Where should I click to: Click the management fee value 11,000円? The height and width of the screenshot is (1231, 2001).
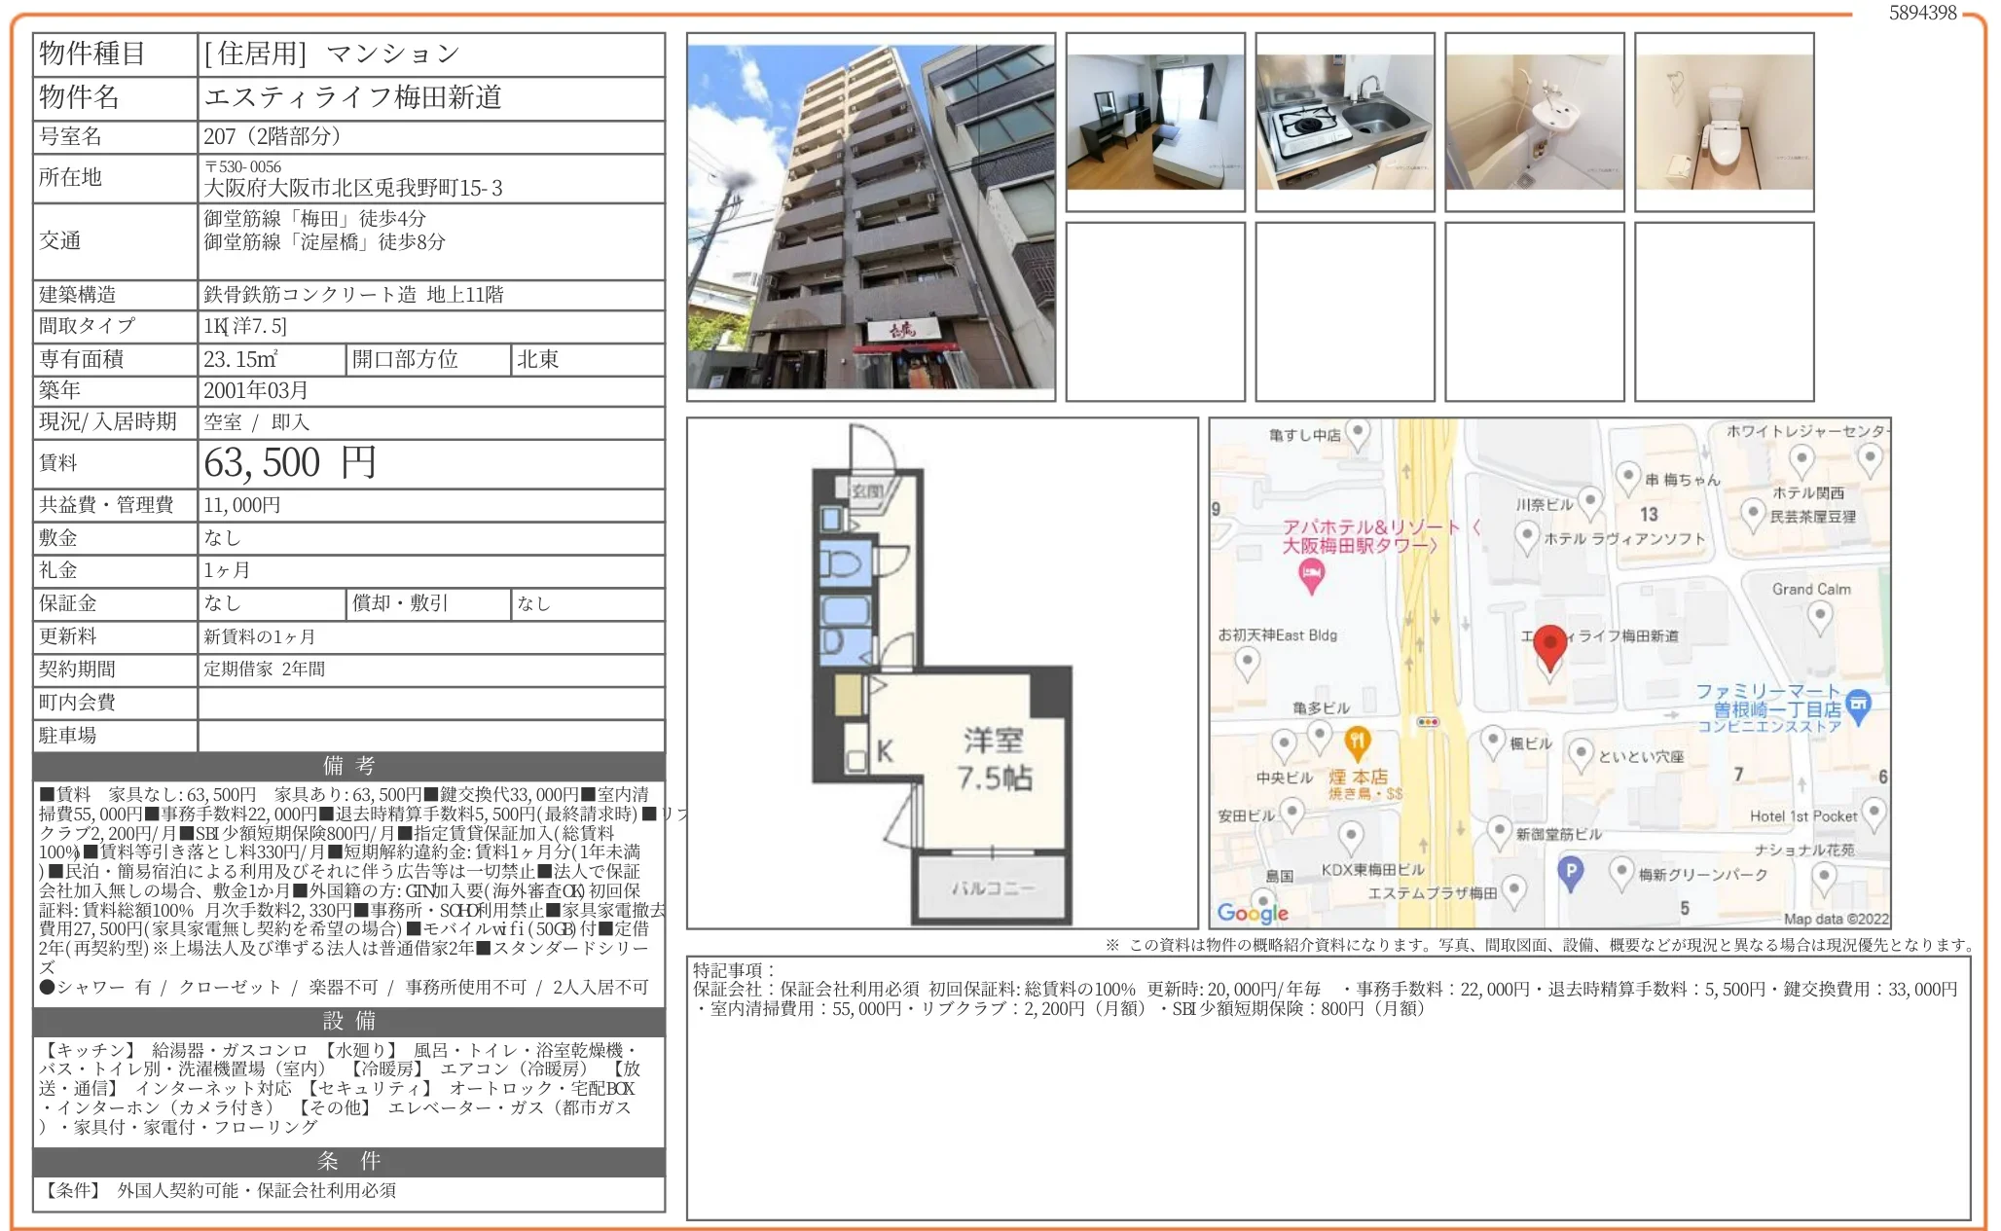pyautogui.click(x=242, y=505)
